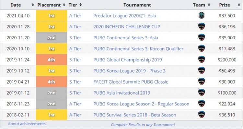Click team logo in Predator League row
The width and height of the screenshot is (243, 129).
(x=201, y=15)
